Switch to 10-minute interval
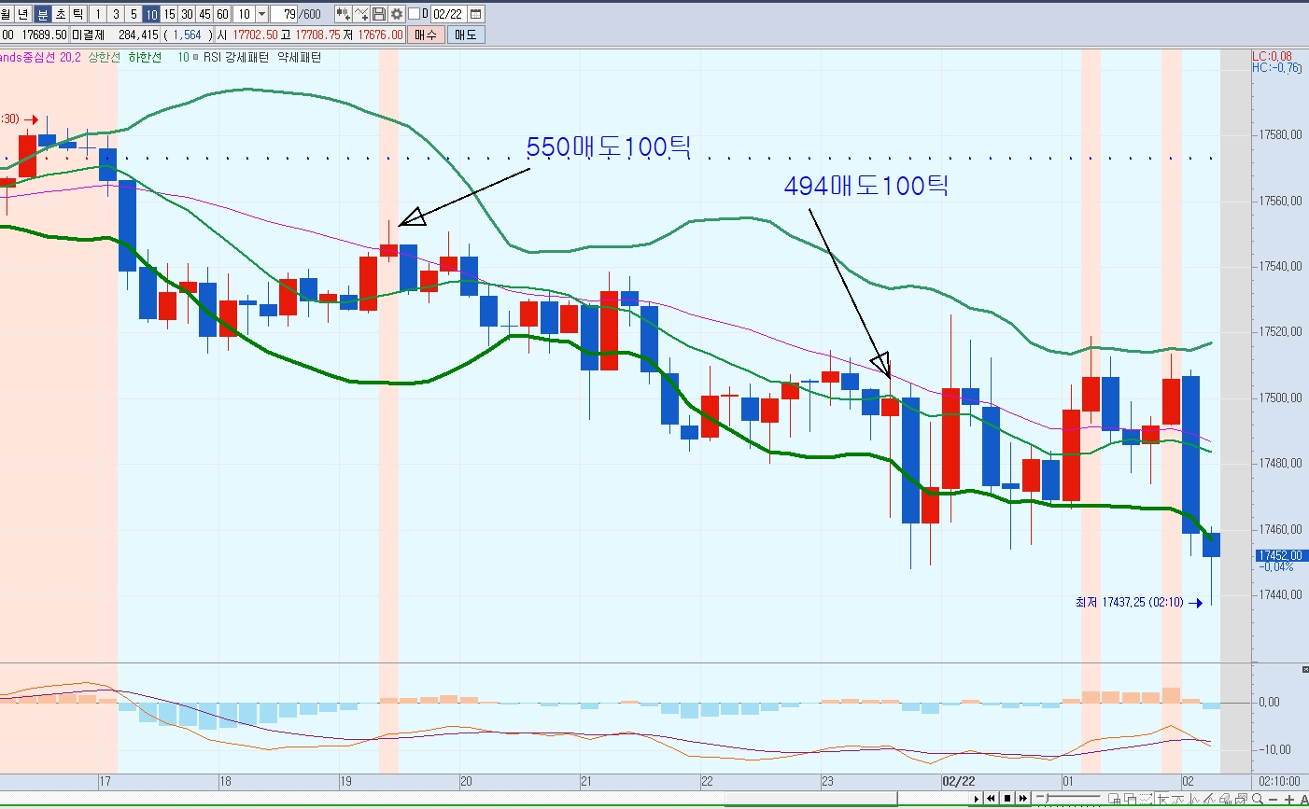The width and height of the screenshot is (1309, 809). (x=151, y=14)
